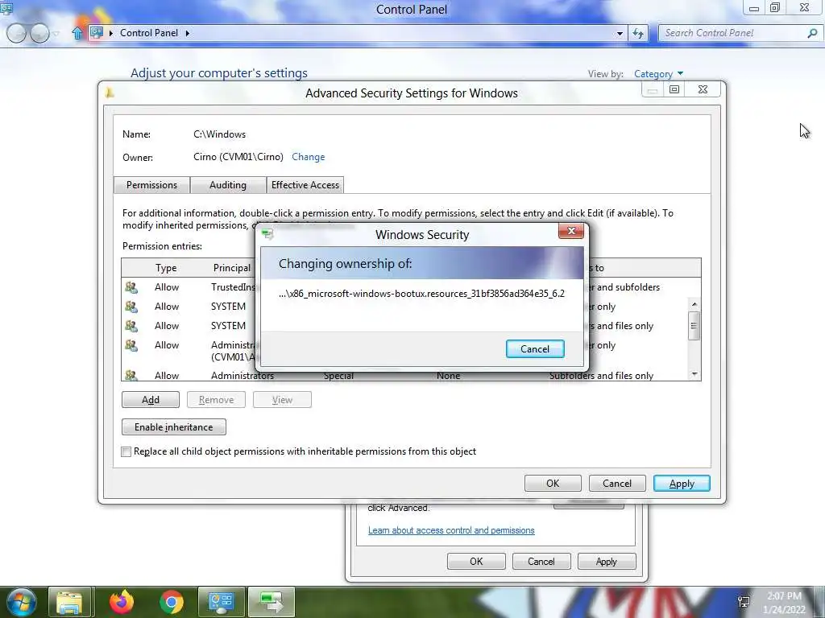Click the permission list scrollbar thumb

(x=694, y=326)
